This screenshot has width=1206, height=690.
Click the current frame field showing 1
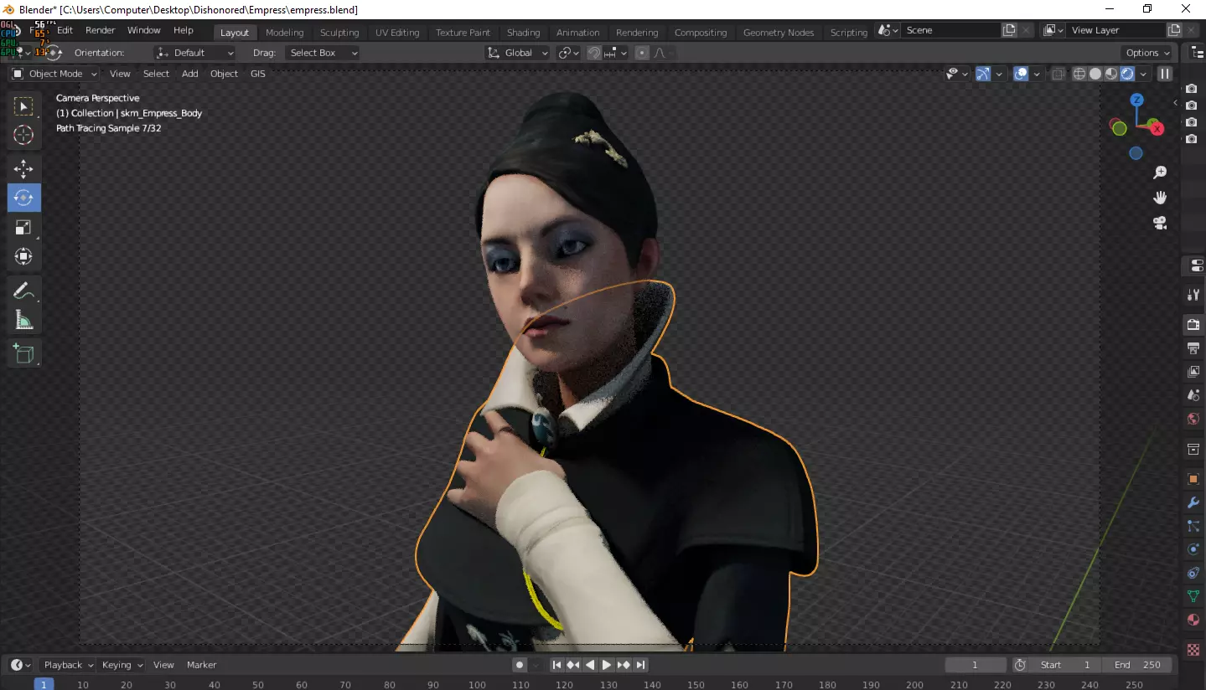pos(976,665)
